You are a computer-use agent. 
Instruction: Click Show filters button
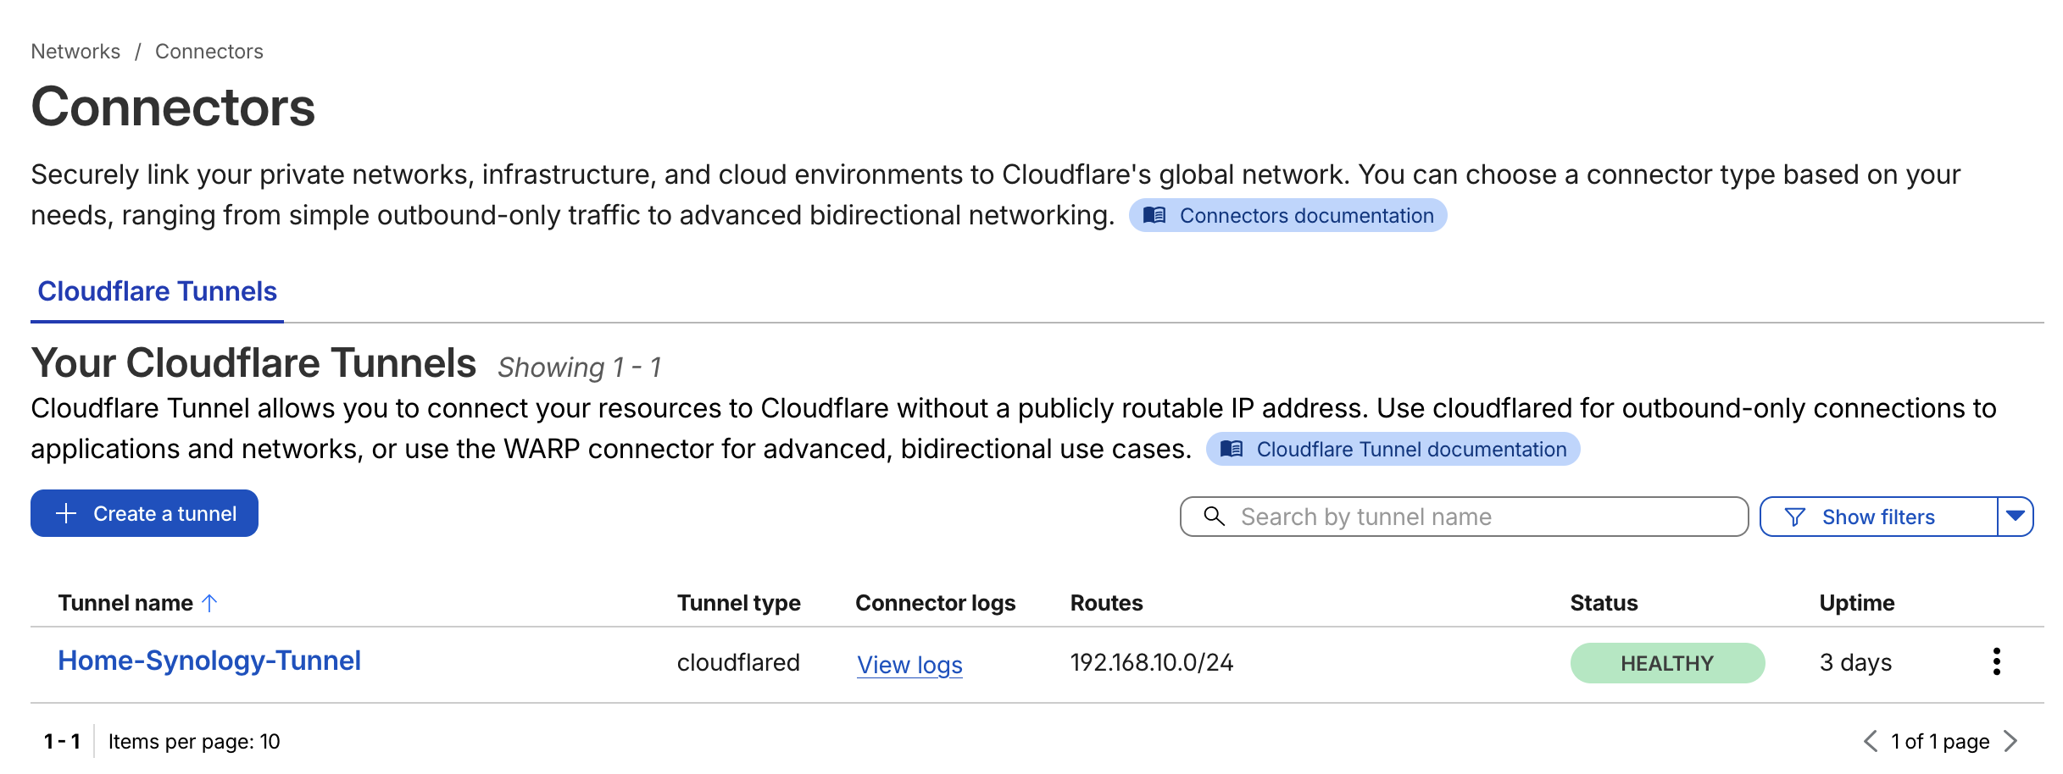coord(1879,517)
